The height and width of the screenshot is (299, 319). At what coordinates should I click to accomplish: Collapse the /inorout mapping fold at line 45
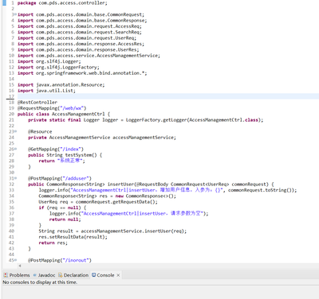point(15,260)
